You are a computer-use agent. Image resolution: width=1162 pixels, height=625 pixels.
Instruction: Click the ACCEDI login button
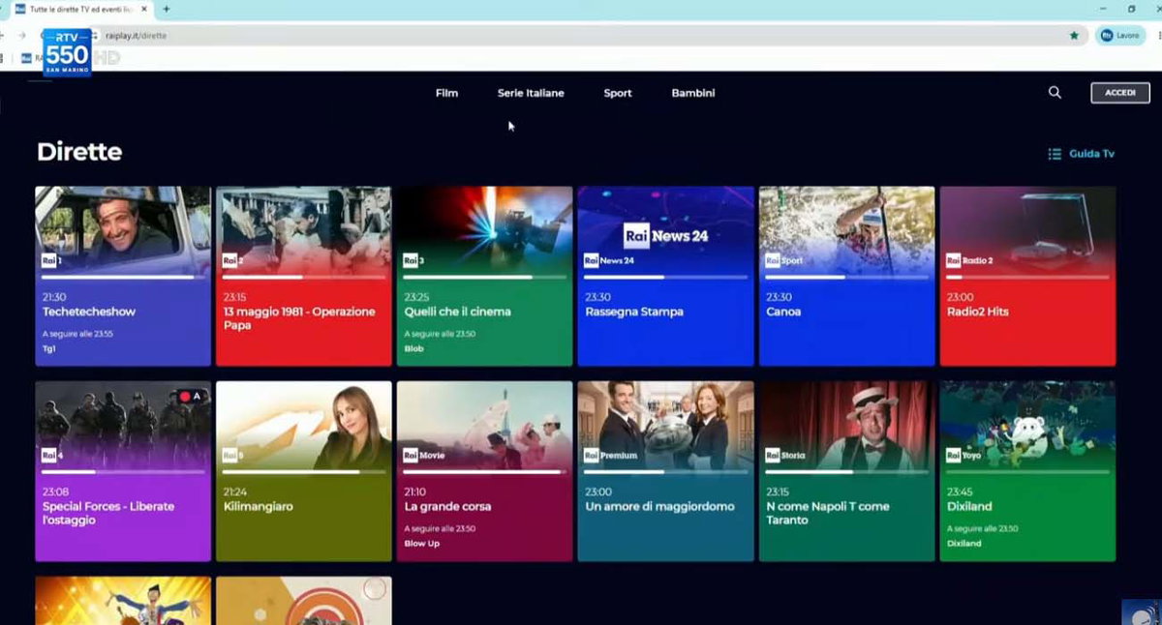(1120, 93)
